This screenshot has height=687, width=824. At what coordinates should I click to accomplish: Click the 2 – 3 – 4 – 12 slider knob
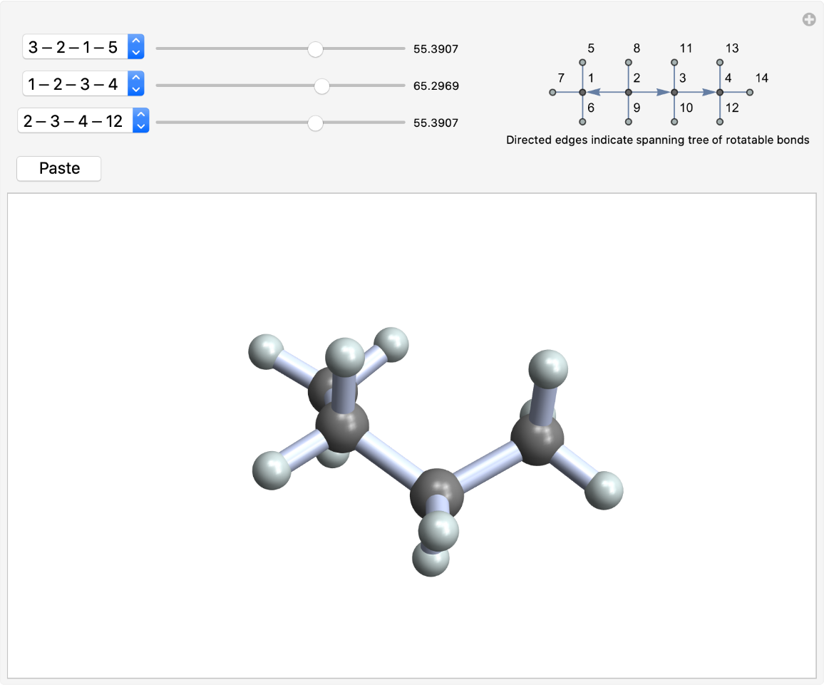point(315,123)
